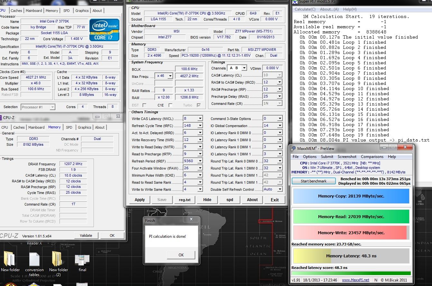This screenshot has width=432, height=286.
Task: Click the Hide button in CPU Tweaker
Action: [207, 200]
